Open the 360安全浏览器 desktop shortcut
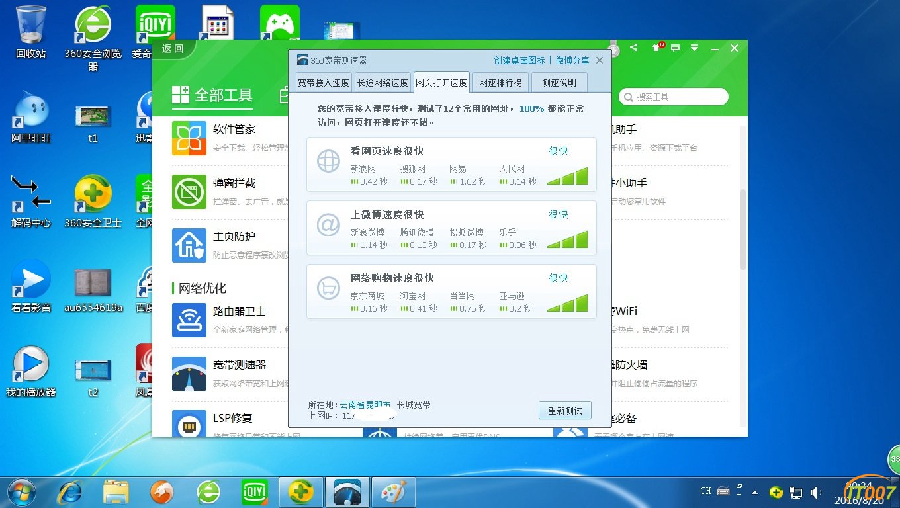This screenshot has height=508, width=900. click(x=93, y=38)
